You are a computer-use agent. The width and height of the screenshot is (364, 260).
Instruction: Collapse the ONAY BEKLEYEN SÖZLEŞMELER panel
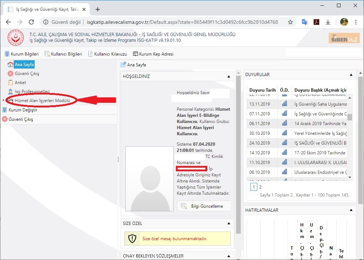click(x=228, y=256)
